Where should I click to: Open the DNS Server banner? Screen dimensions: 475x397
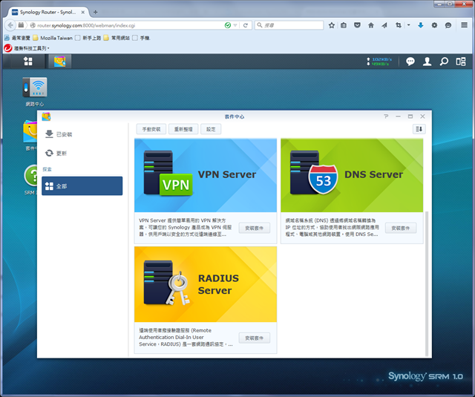pos(352,175)
